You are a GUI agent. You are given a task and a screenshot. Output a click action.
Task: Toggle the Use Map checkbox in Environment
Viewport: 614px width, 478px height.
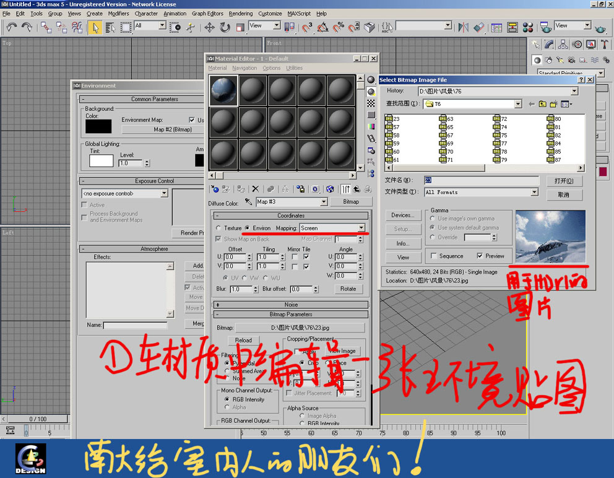[192, 120]
